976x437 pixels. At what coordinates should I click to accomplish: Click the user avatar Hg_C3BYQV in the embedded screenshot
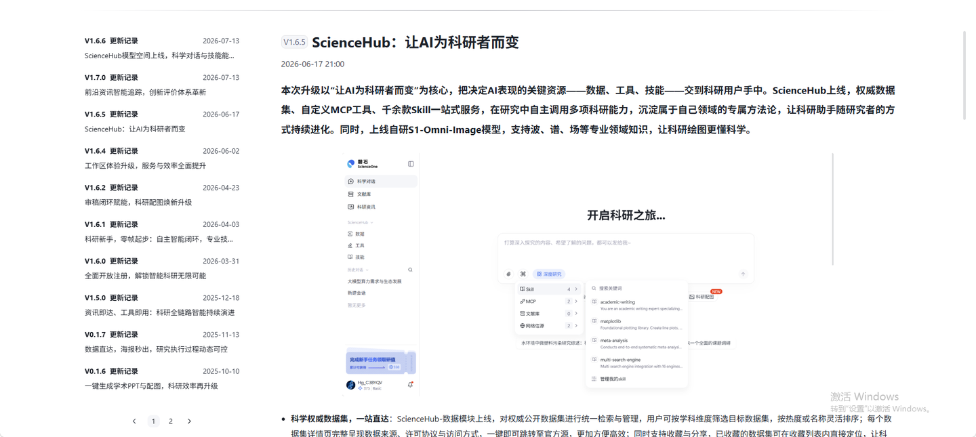coord(350,385)
